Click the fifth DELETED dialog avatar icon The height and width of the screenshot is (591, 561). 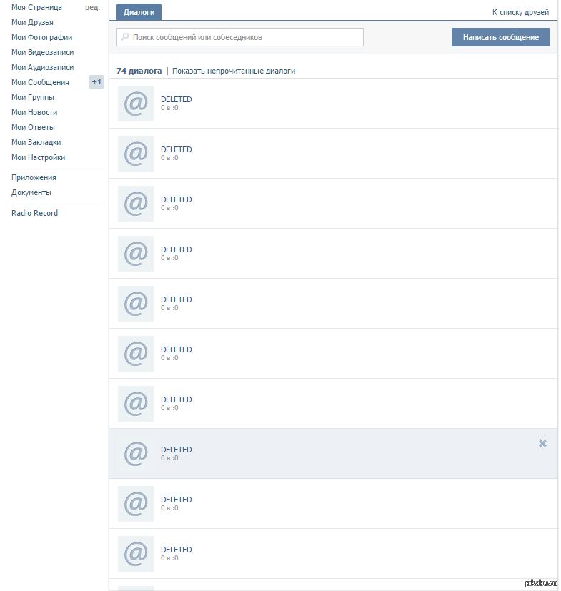pos(136,304)
